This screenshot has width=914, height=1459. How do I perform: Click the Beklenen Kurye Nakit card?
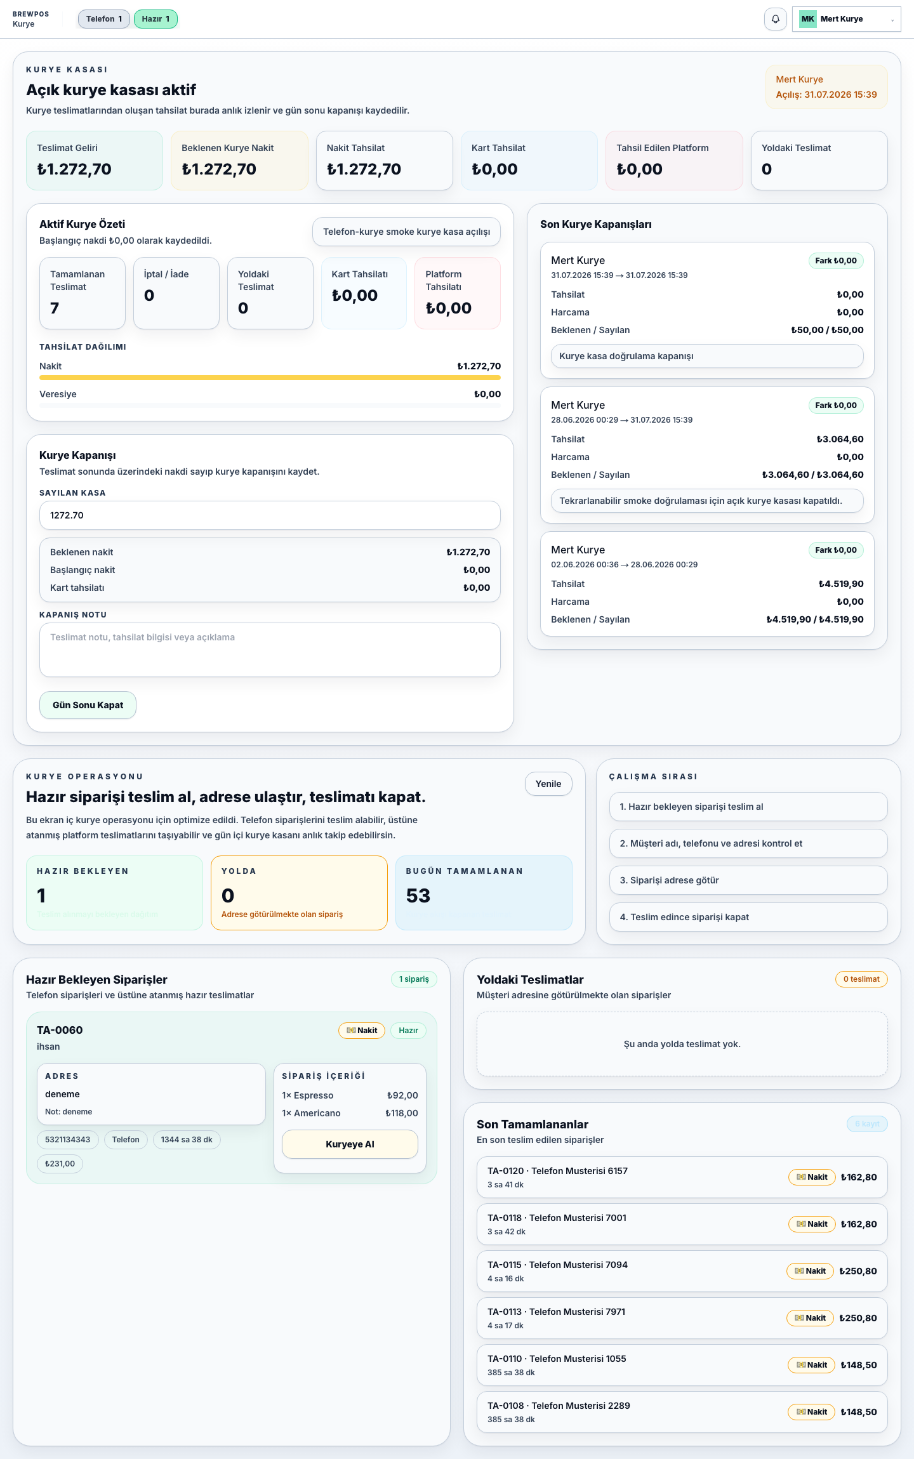239,161
